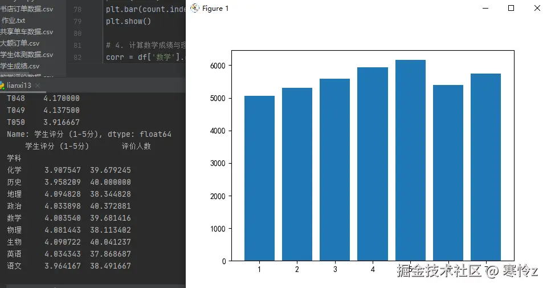Click line number 82 in the gutter
The width and height of the screenshot is (547, 288).
click(x=77, y=57)
